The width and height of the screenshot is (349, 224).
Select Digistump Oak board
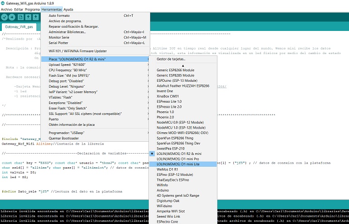(x=183, y=201)
